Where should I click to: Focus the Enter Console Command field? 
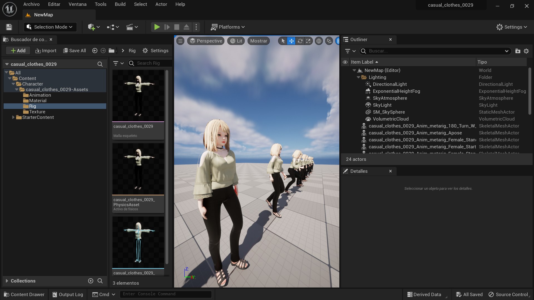166,294
